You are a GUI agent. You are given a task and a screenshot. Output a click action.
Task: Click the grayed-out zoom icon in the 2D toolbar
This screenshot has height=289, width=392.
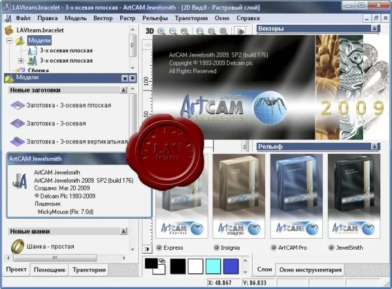coord(223,31)
